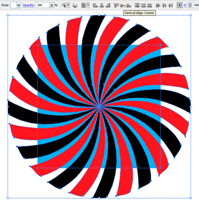The width and height of the screenshot is (199, 206).
Task: Click the bounding box top-right corner handle
Action: coord(191,15)
